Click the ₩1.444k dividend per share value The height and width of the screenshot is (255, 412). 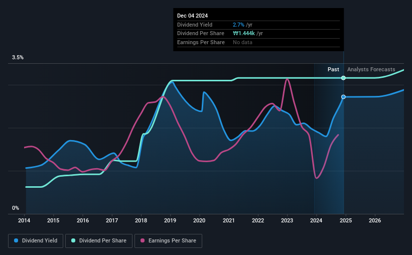(x=244, y=34)
